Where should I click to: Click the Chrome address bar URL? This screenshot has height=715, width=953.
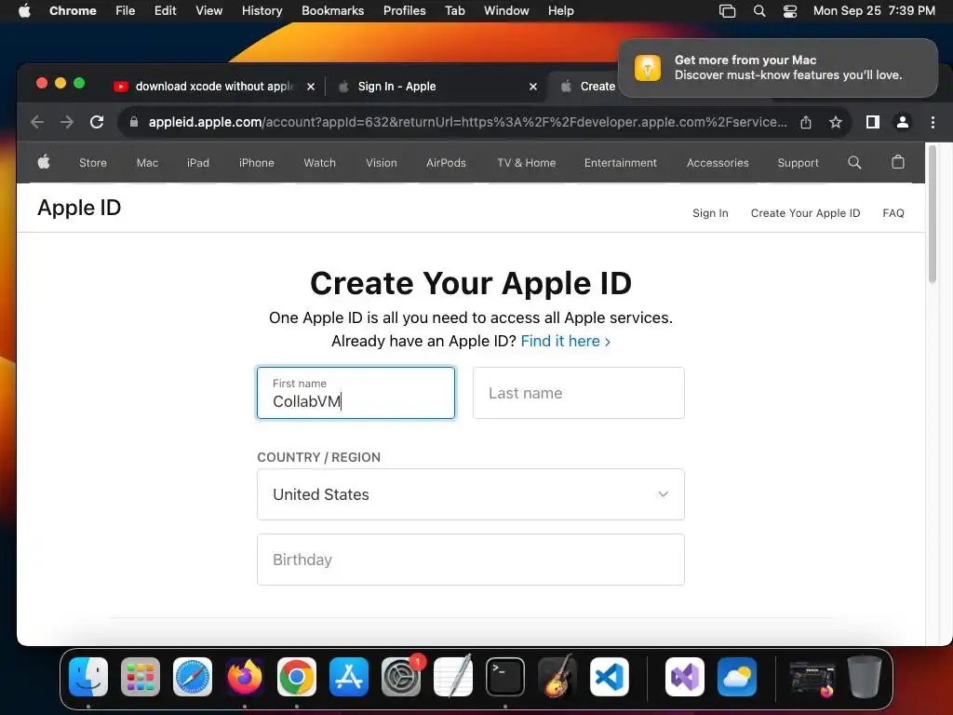pyautogui.click(x=467, y=122)
